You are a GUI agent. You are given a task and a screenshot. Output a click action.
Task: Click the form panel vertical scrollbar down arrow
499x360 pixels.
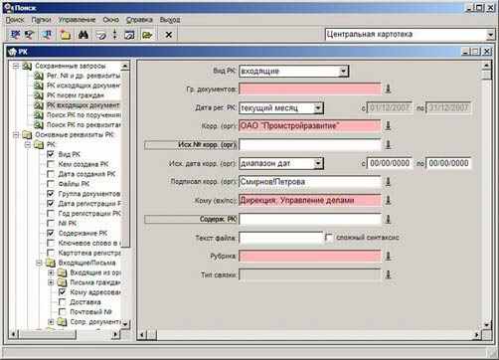tap(486, 324)
